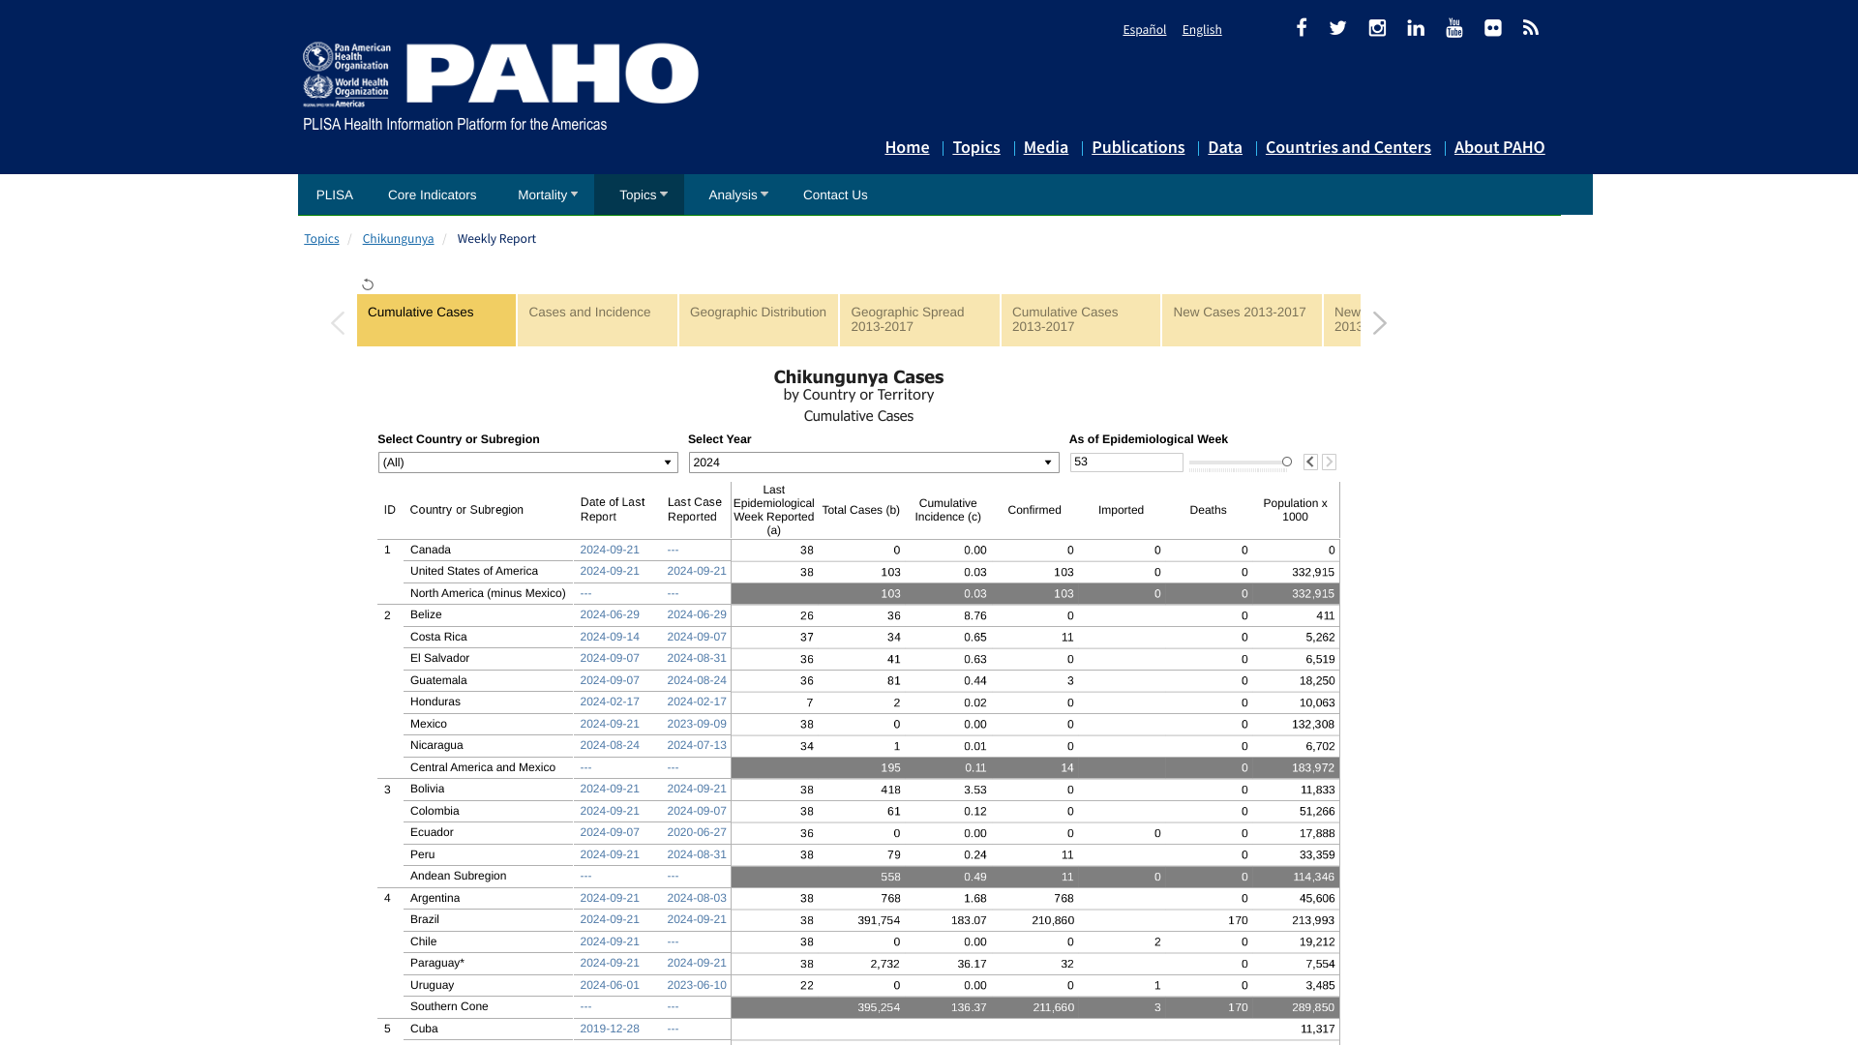Viewport: 1858px width, 1045px height.
Task: Open PAHO LinkedIn icon
Action: 1416,28
